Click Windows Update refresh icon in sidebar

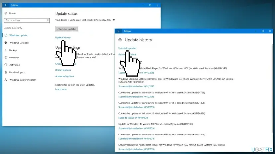[6, 35]
